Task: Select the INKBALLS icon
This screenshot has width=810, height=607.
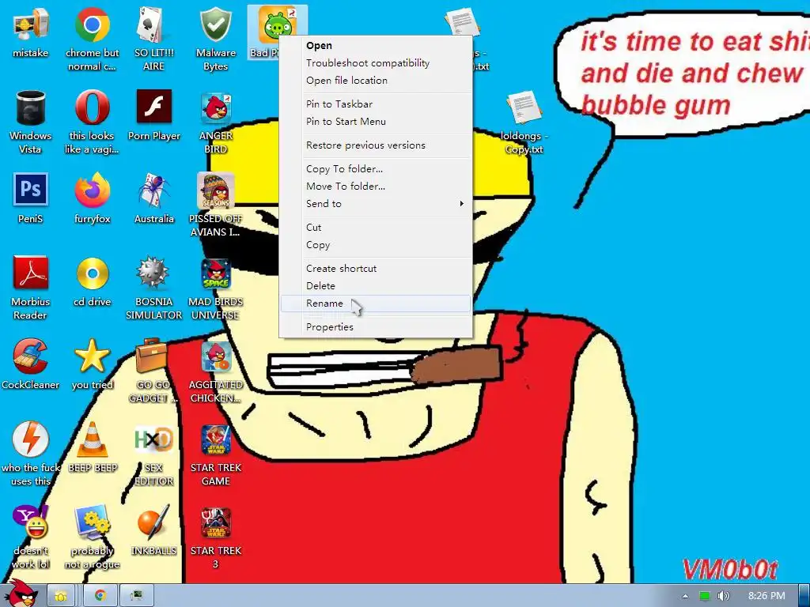Action: [x=154, y=530]
